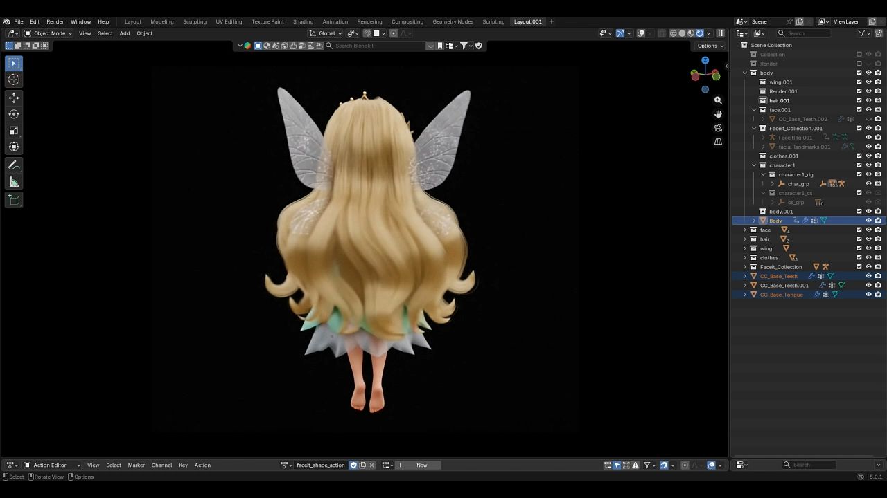
Task: Select the Faceit_Collection row in outliner
Action: click(x=808, y=267)
